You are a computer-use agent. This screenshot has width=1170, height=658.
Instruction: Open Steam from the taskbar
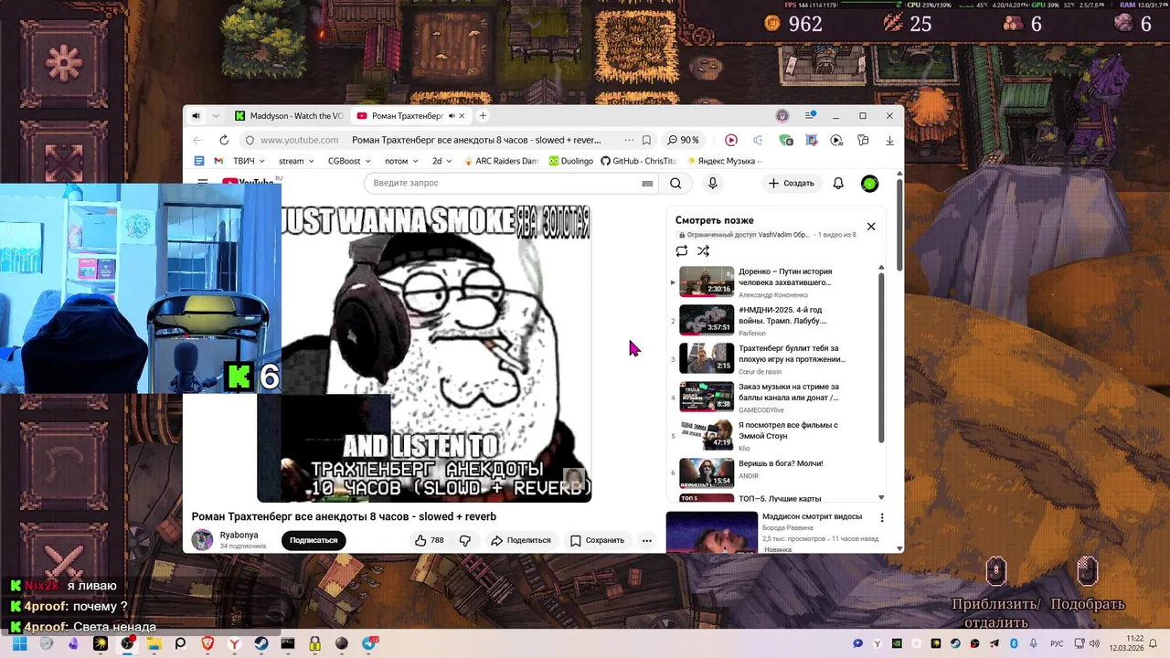click(x=261, y=643)
